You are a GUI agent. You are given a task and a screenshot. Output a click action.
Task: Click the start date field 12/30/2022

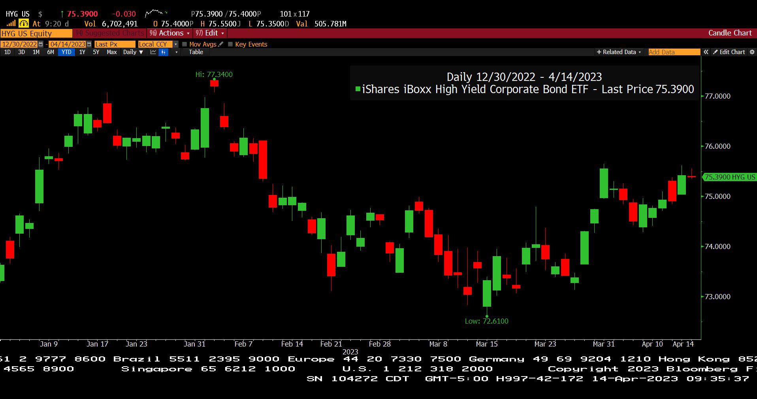pyautogui.click(x=19, y=44)
